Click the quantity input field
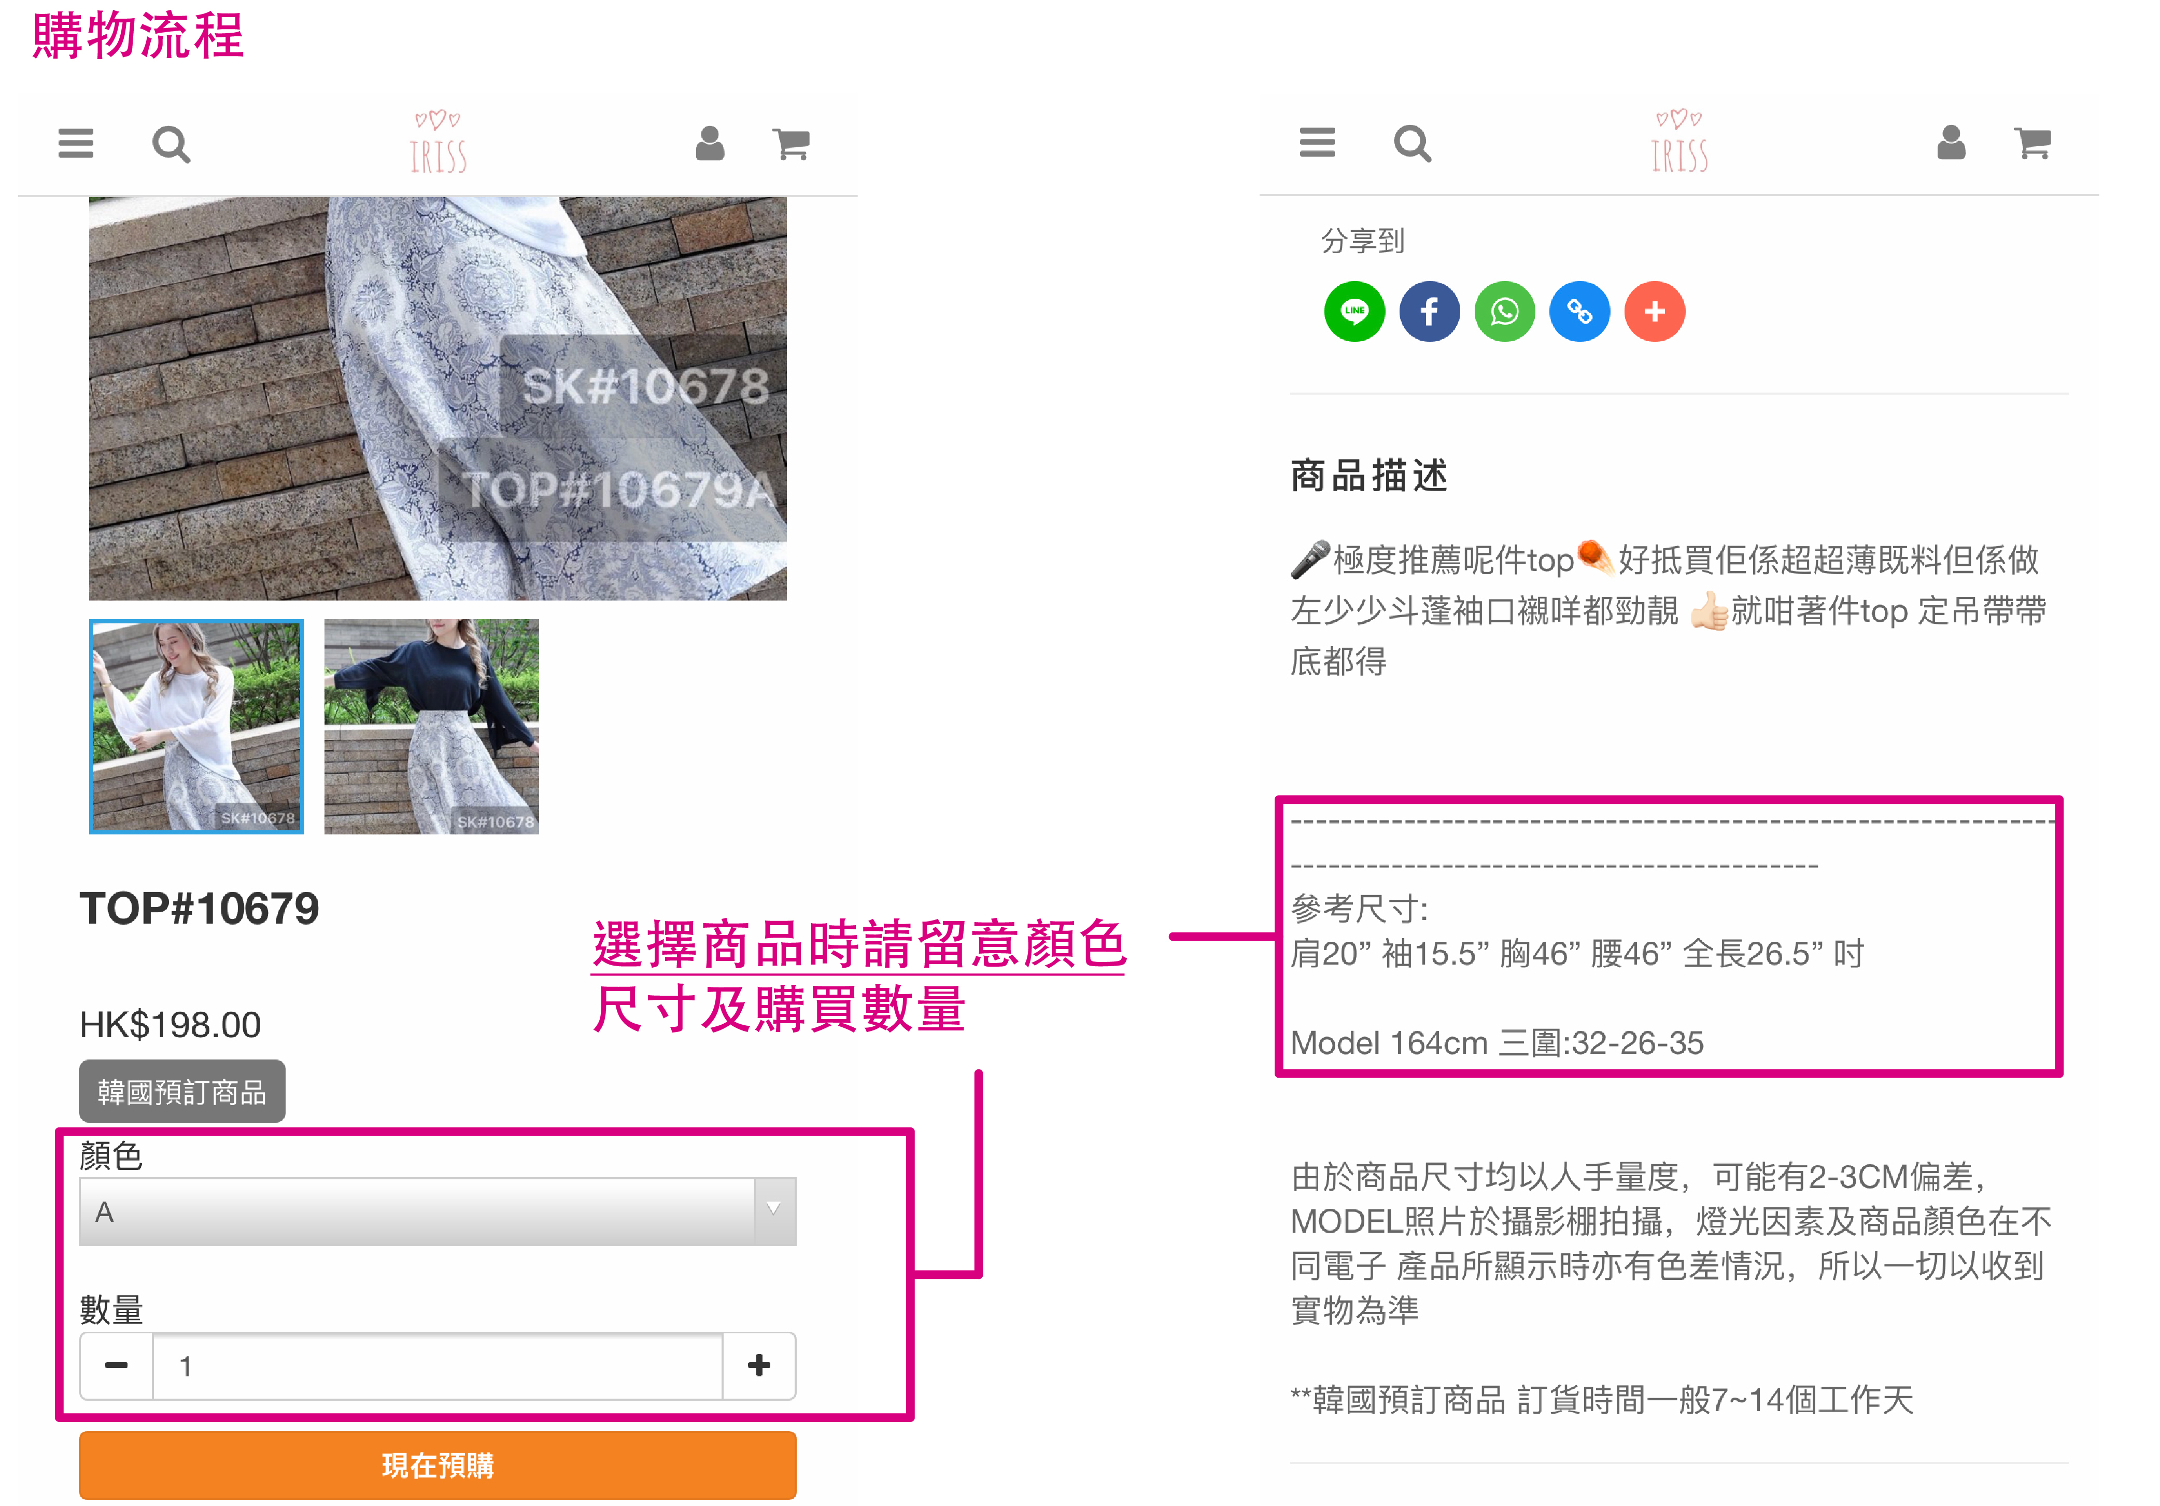Viewport: 2160px width, 1506px height. [437, 1365]
